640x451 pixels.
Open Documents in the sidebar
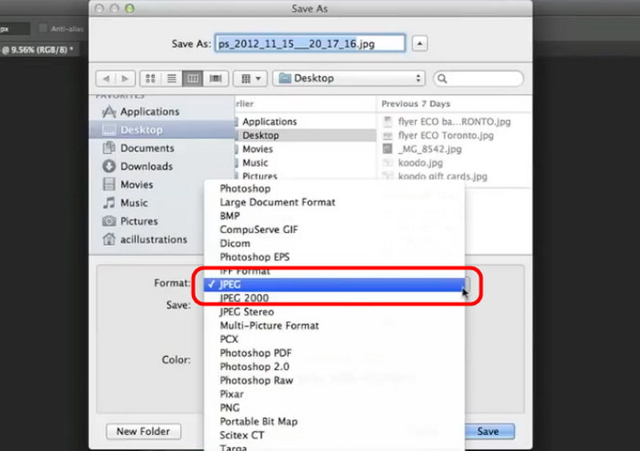pos(162,148)
